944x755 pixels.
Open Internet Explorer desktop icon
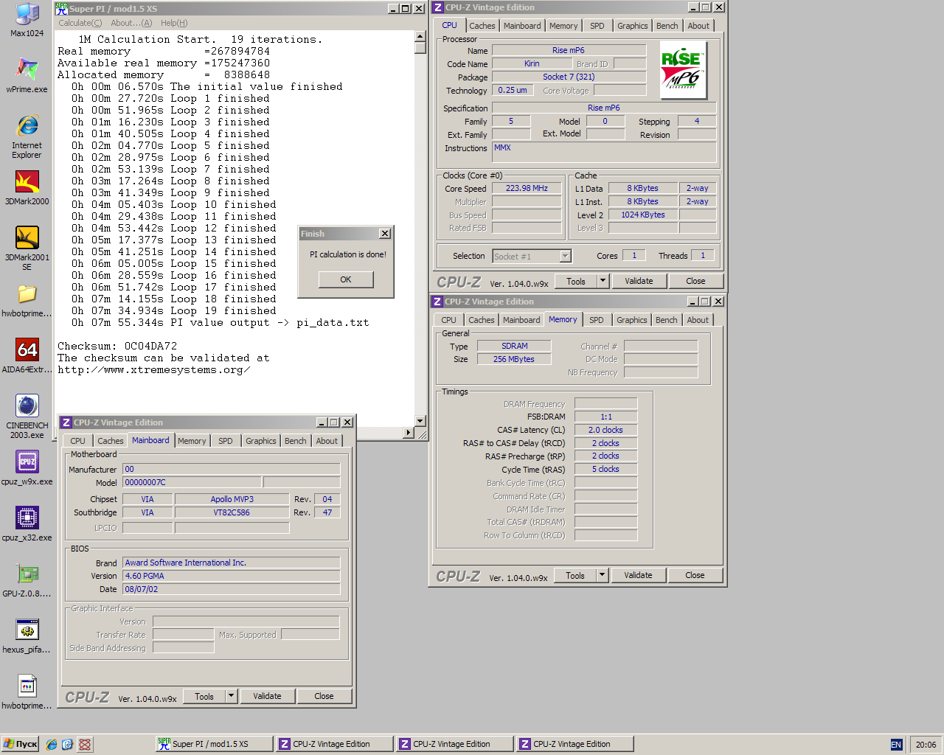[x=27, y=136]
